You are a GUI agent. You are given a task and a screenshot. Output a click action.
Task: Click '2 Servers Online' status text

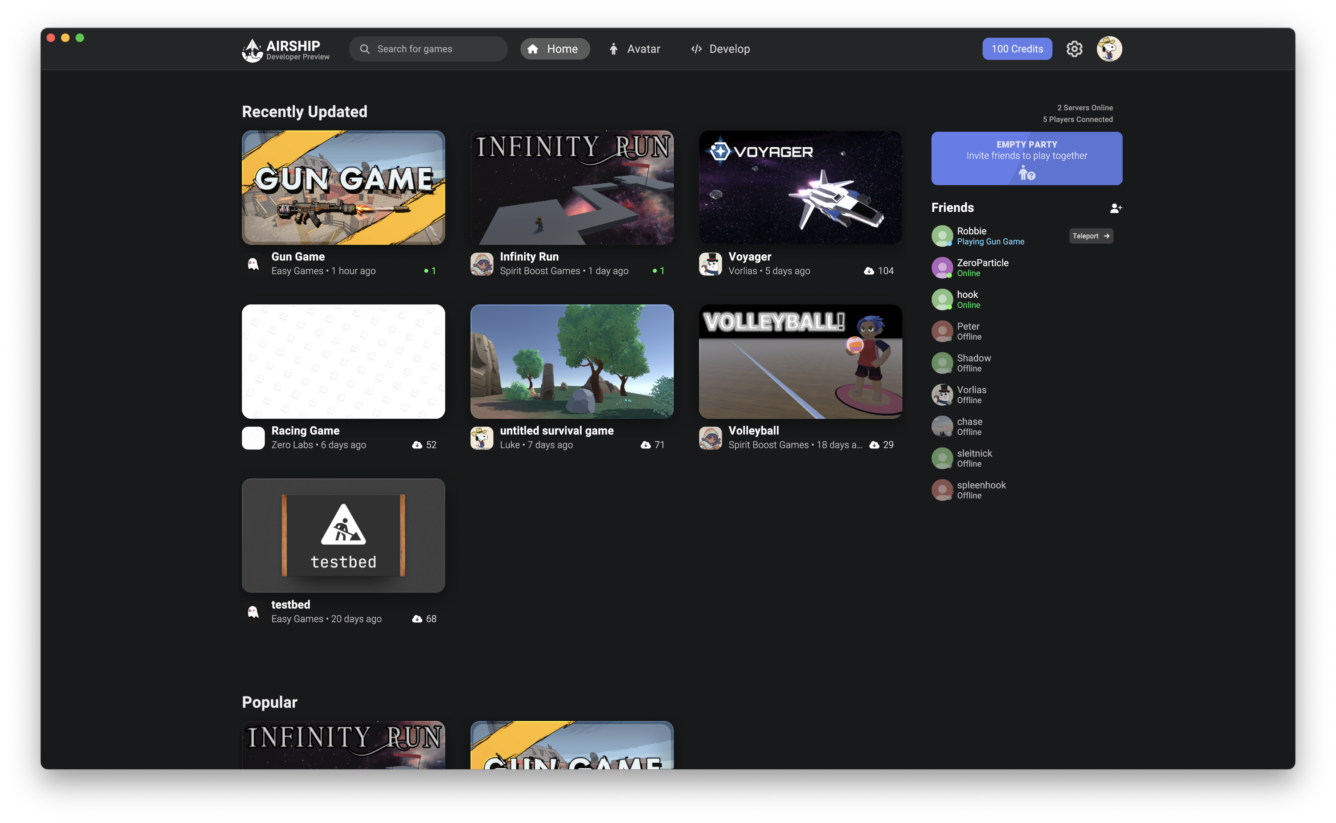1085,108
